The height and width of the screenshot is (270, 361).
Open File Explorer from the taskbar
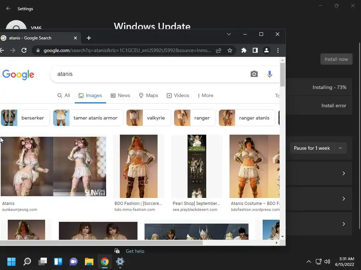pos(89,262)
